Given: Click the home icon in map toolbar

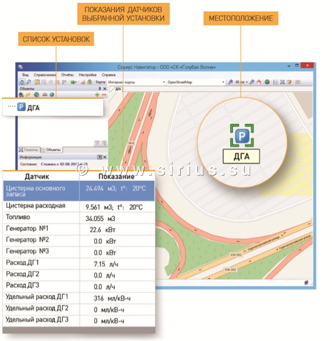Looking at the screenshot, I should [x=259, y=82].
